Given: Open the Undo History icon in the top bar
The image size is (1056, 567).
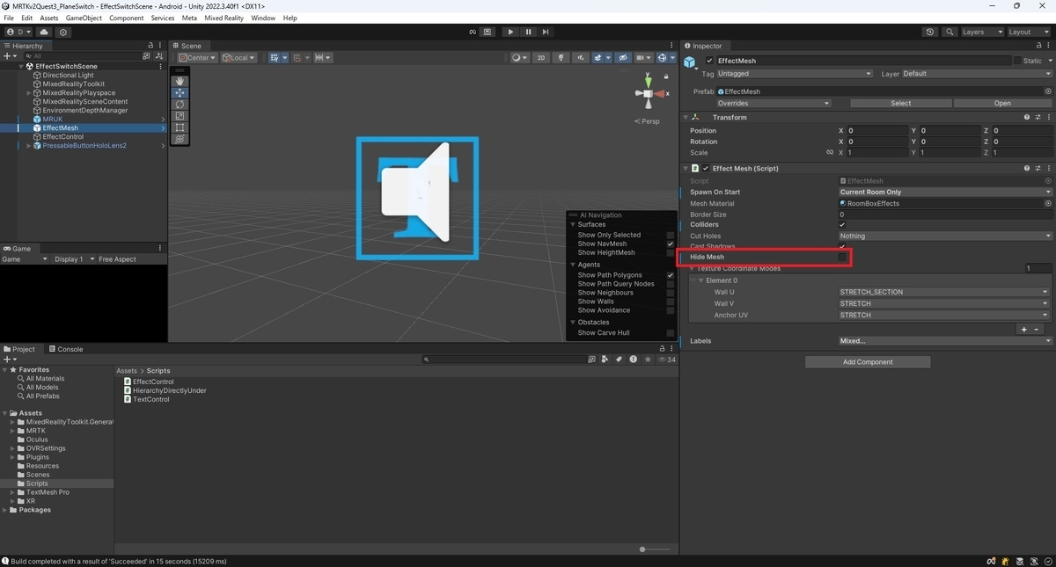Looking at the screenshot, I should tap(930, 32).
